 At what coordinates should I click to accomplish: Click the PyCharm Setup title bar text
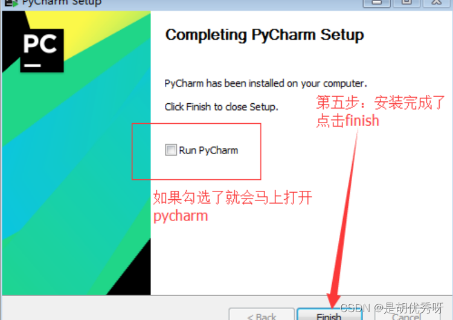pyautogui.click(x=62, y=3)
